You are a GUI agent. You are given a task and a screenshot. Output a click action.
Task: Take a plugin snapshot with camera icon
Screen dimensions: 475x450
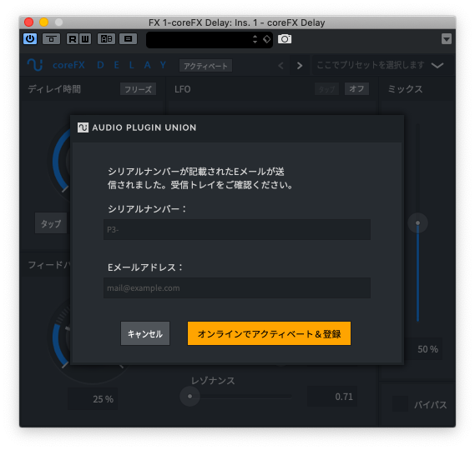(285, 39)
